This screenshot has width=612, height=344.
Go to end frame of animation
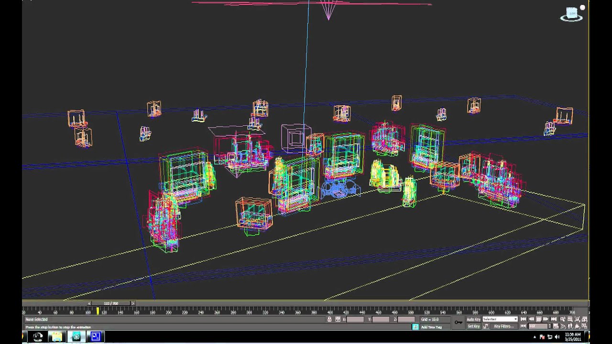[554, 319]
